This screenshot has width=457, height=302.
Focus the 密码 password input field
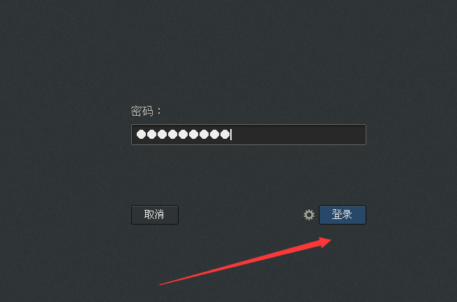(248, 135)
